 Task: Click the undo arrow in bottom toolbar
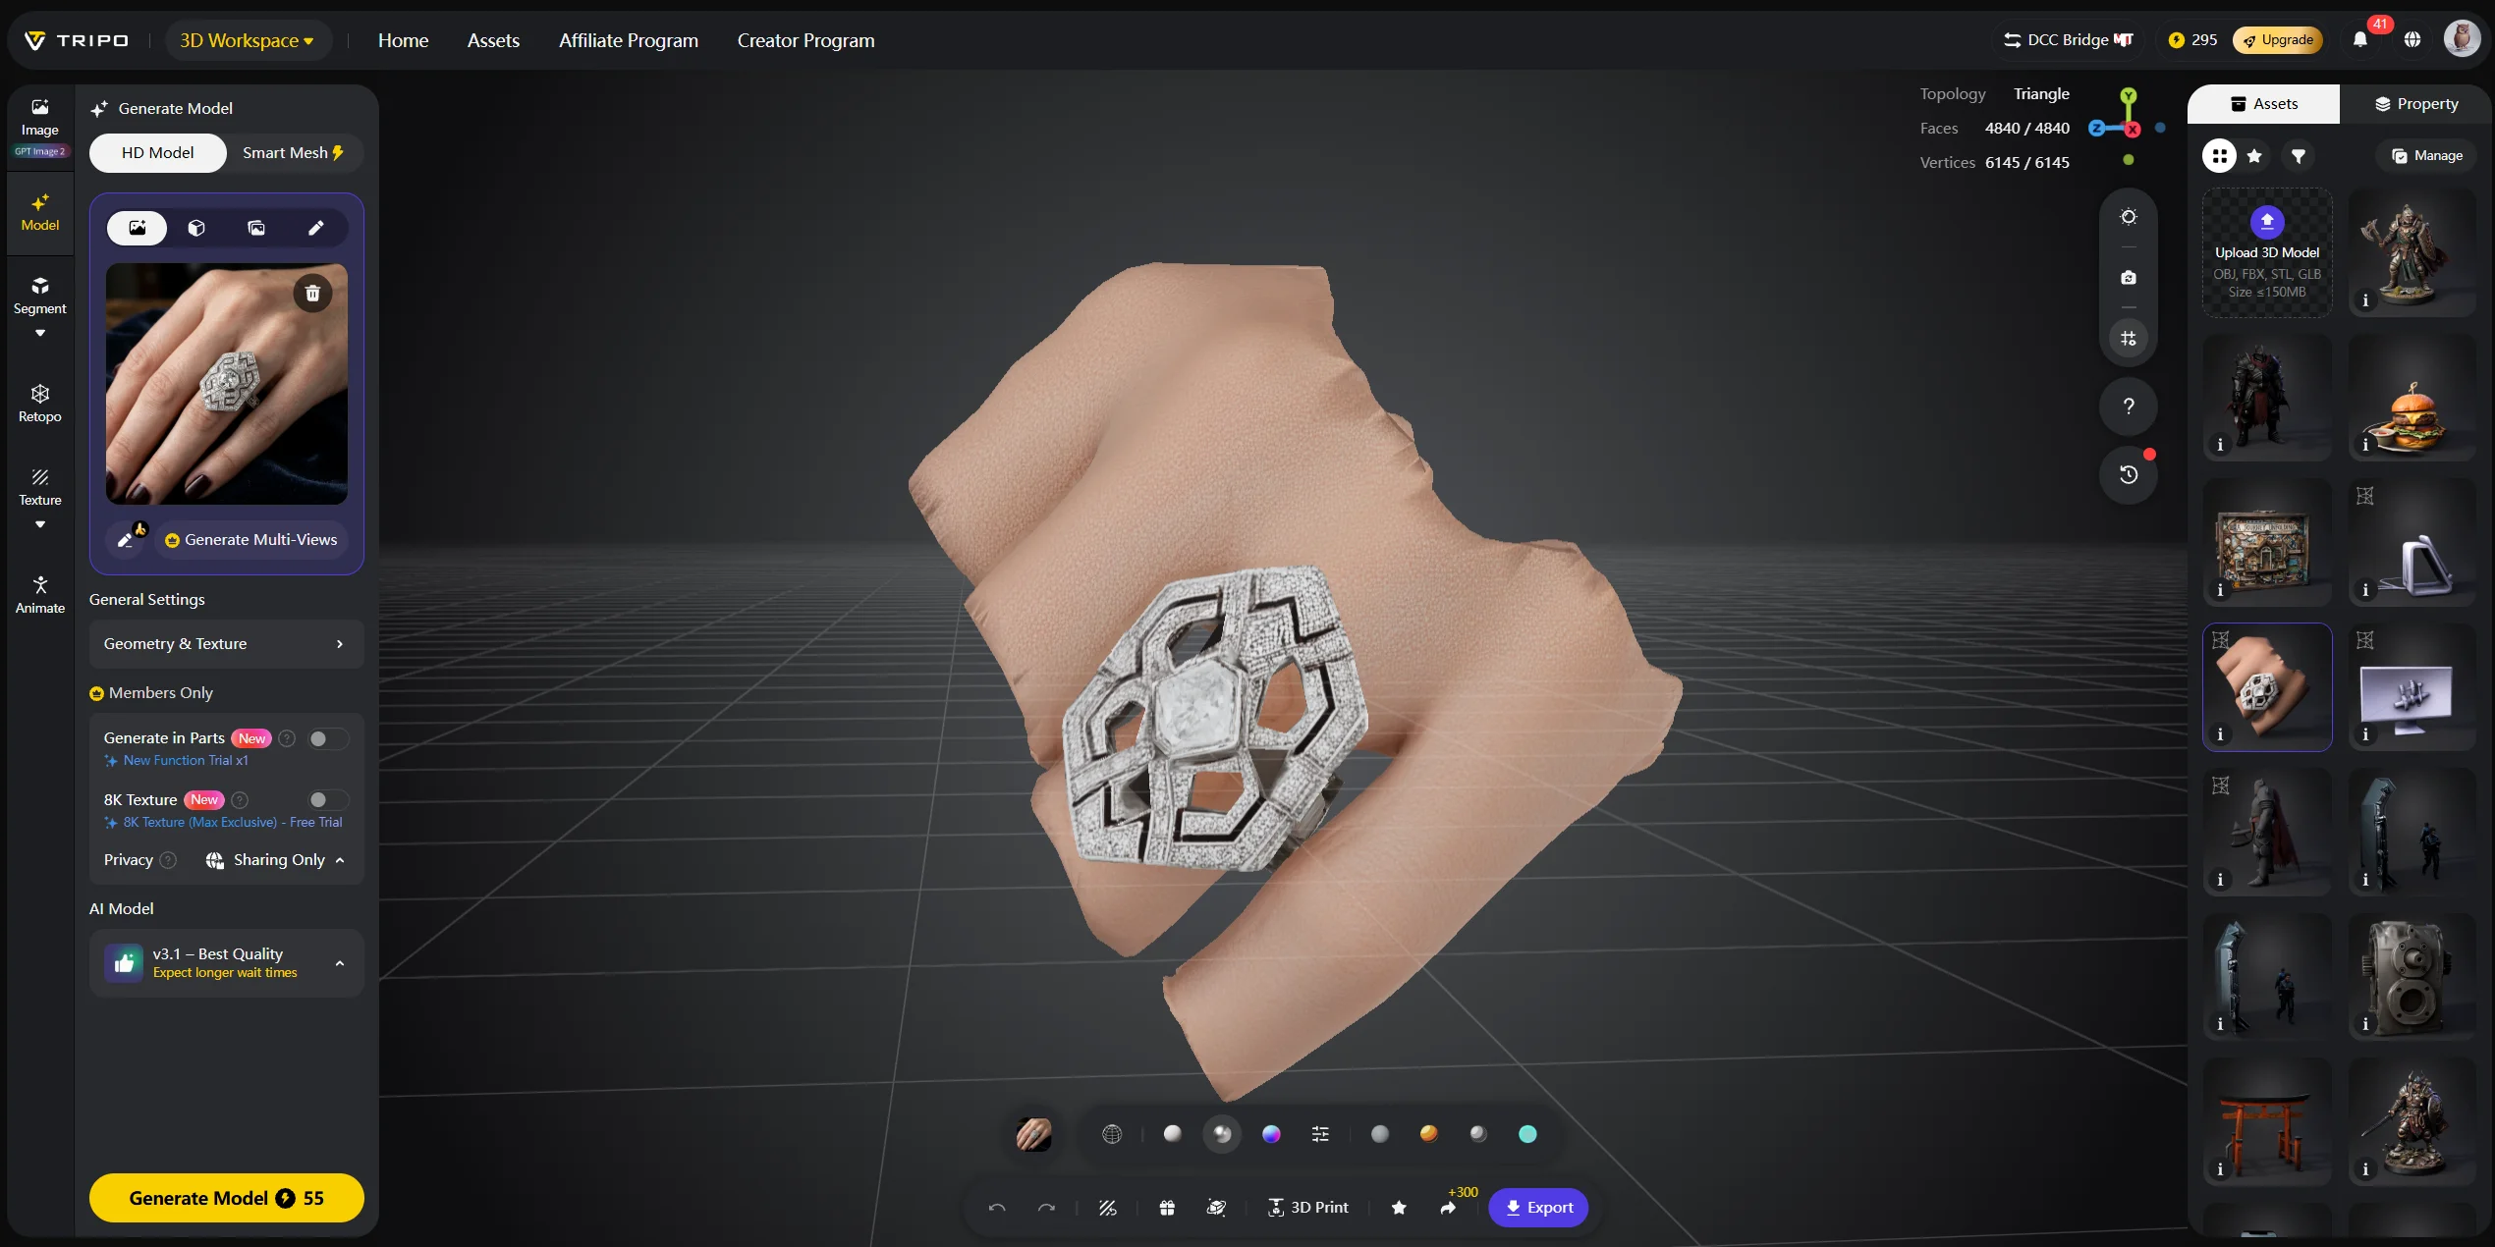tap(997, 1208)
